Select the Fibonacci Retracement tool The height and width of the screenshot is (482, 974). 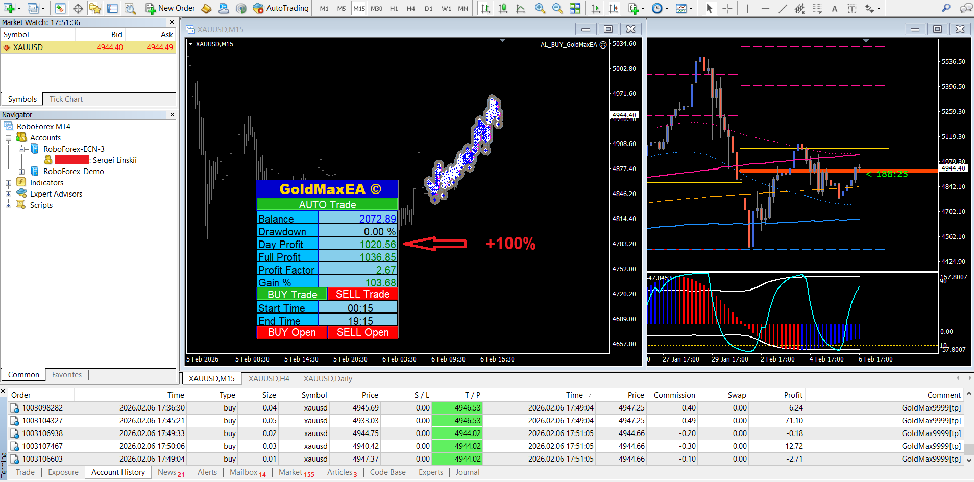click(x=817, y=8)
